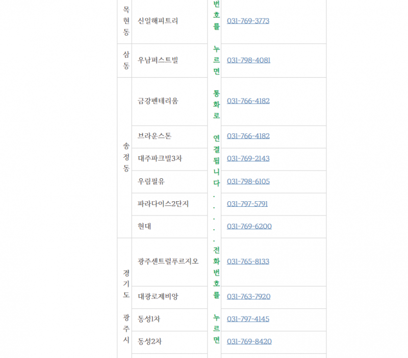Click the phone number in 금강벤테리움 row
Viewport: 408px width, 358px height.
[248, 101]
